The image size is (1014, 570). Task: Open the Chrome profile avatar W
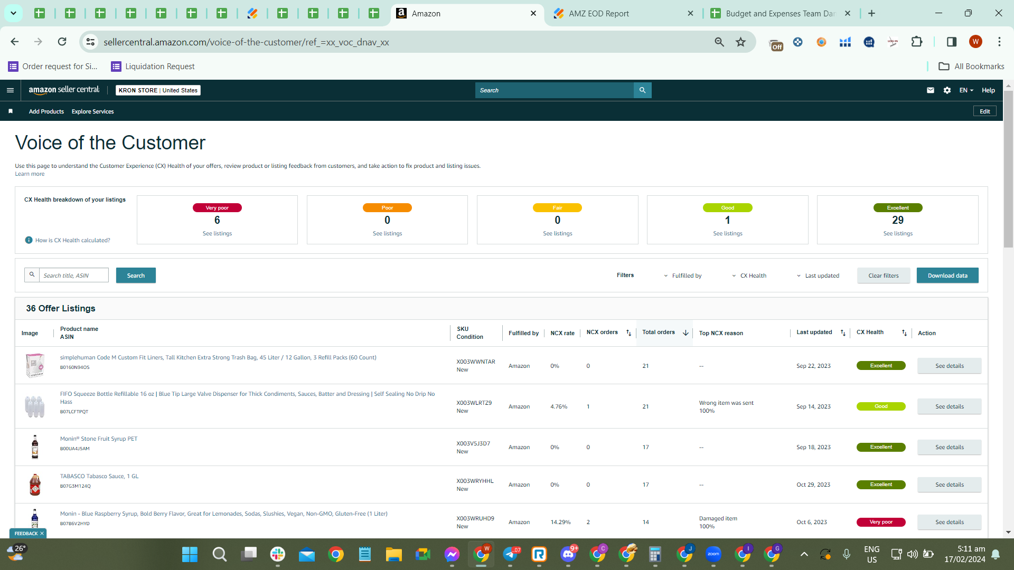coord(975,42)
